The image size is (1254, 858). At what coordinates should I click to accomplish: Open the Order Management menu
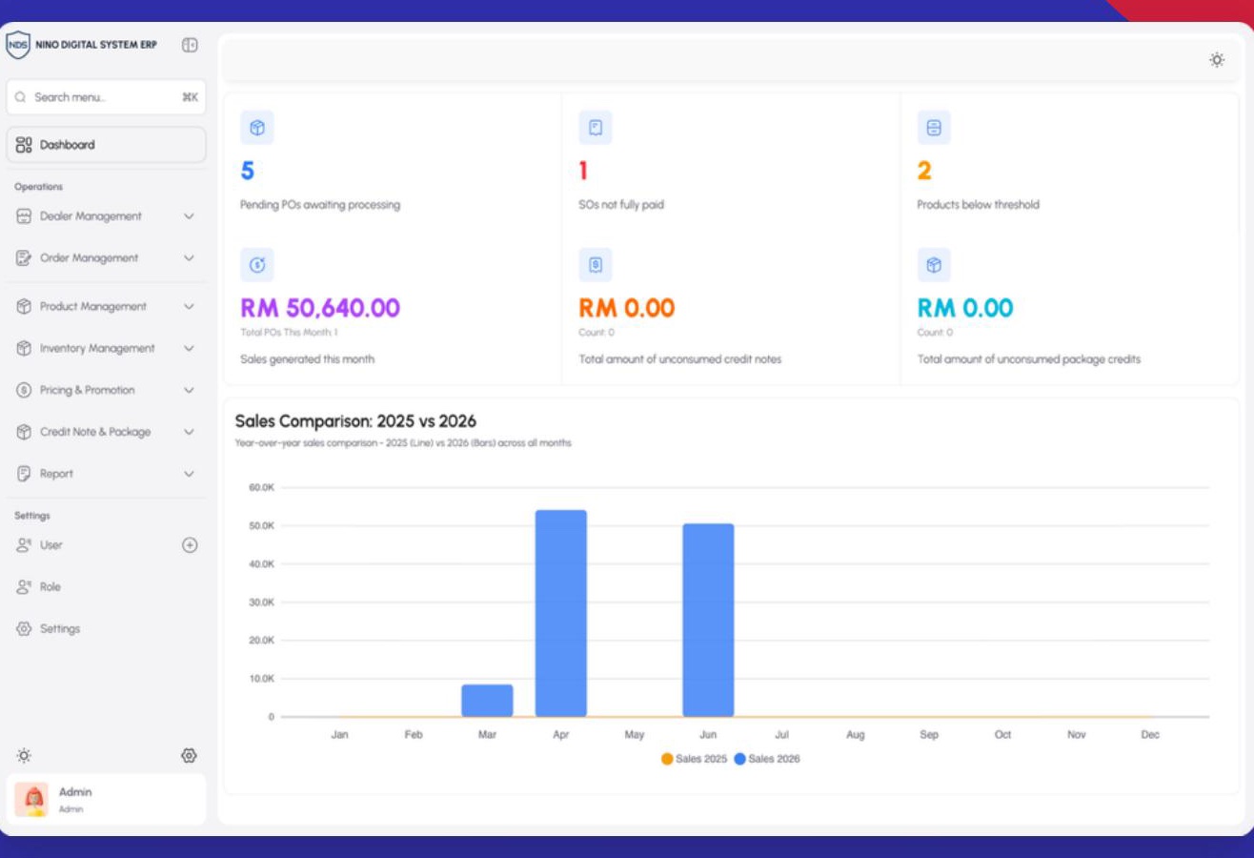pyautogui.click(x=106, y=258)
